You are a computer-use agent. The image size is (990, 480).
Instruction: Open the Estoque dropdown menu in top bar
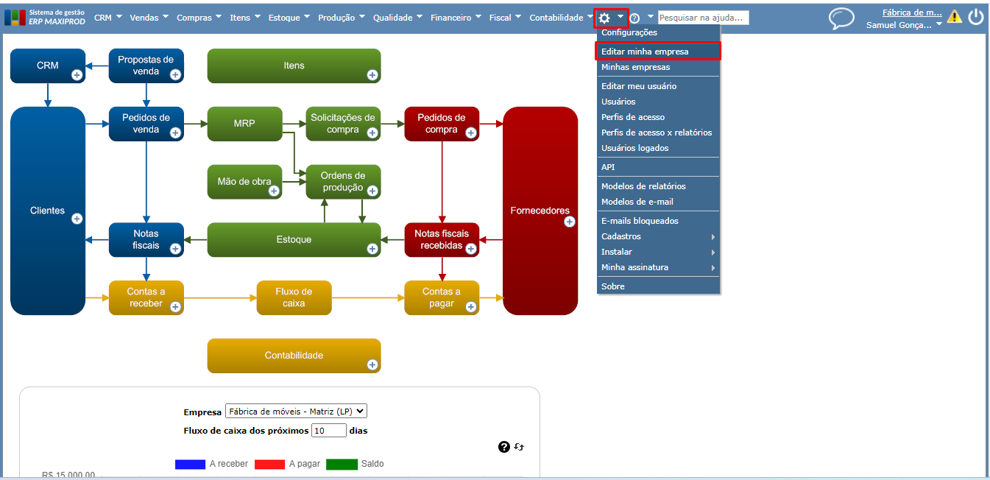[x=289, y=17]
